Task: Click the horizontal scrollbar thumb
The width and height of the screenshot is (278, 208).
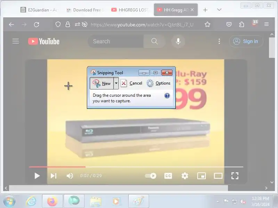Action: (x=118, y=188)
